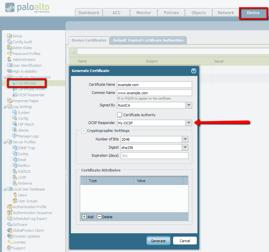Click the Response Pages icon
The width and height of the screenshot is (269, 252).
[10, 100]
